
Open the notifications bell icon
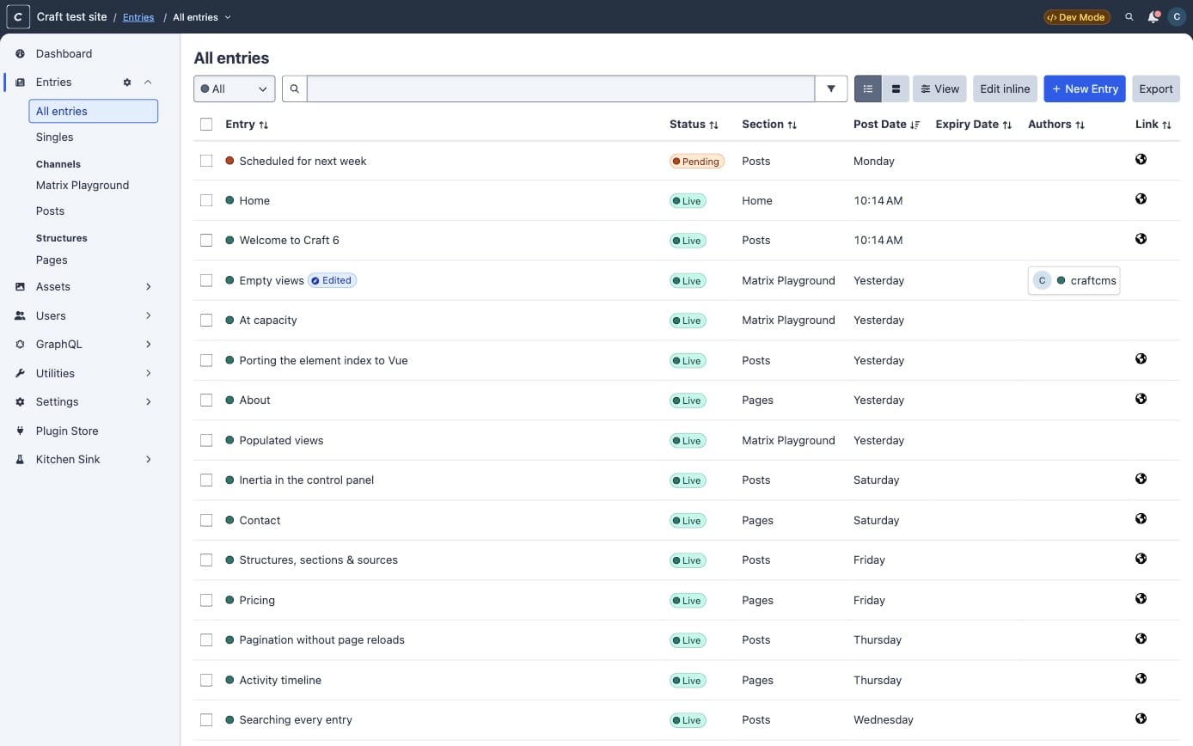pyautogui.click(x=1153, y=17)
